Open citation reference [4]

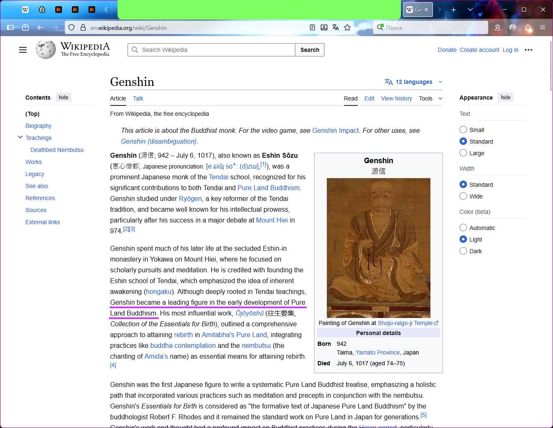pyautogui.click(x=113, y=365)
